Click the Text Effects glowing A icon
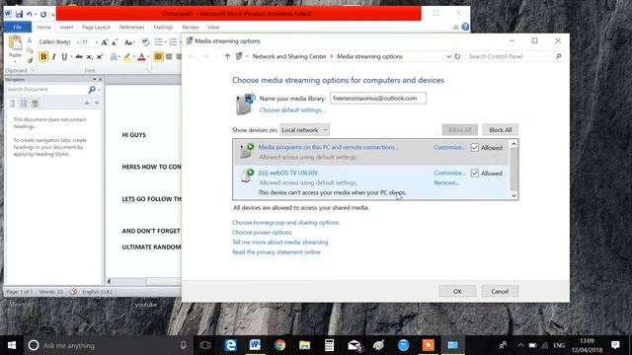The image size is (632, 355). [x=114, y=57]
